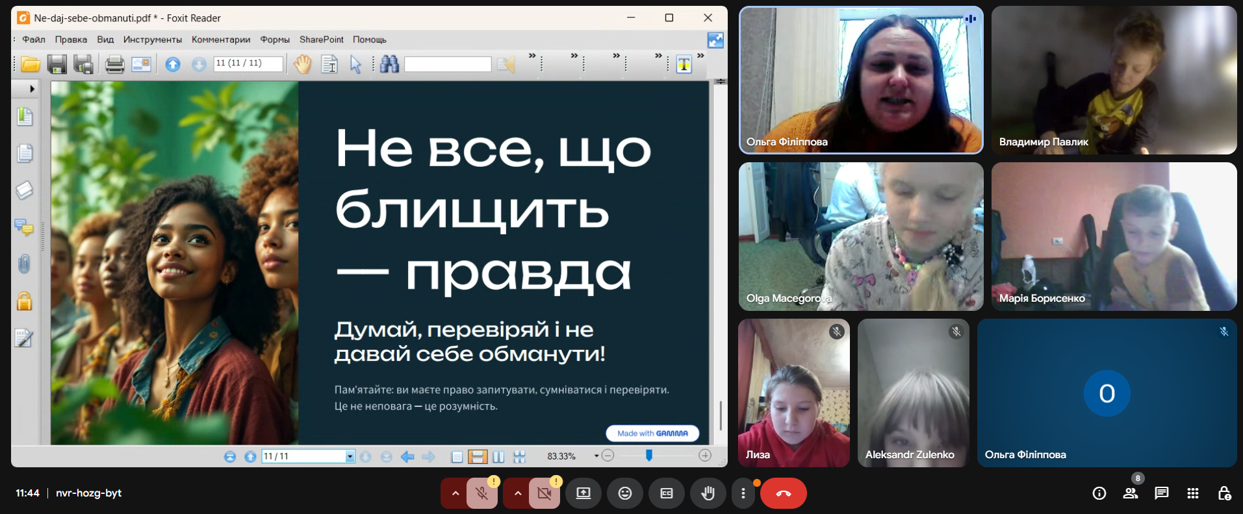Viewport: 1243px width, 514px height.
Task: Click the binoculars Search icon
Action: [389, 64]
